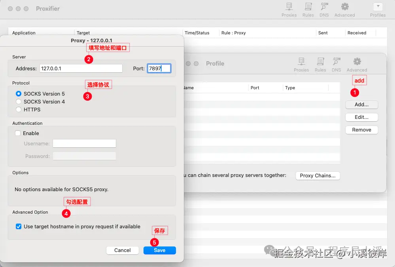Screen dimensions: 395x267
Task: Click Proxies icon in the Profile window
Action: click(301, 65)
